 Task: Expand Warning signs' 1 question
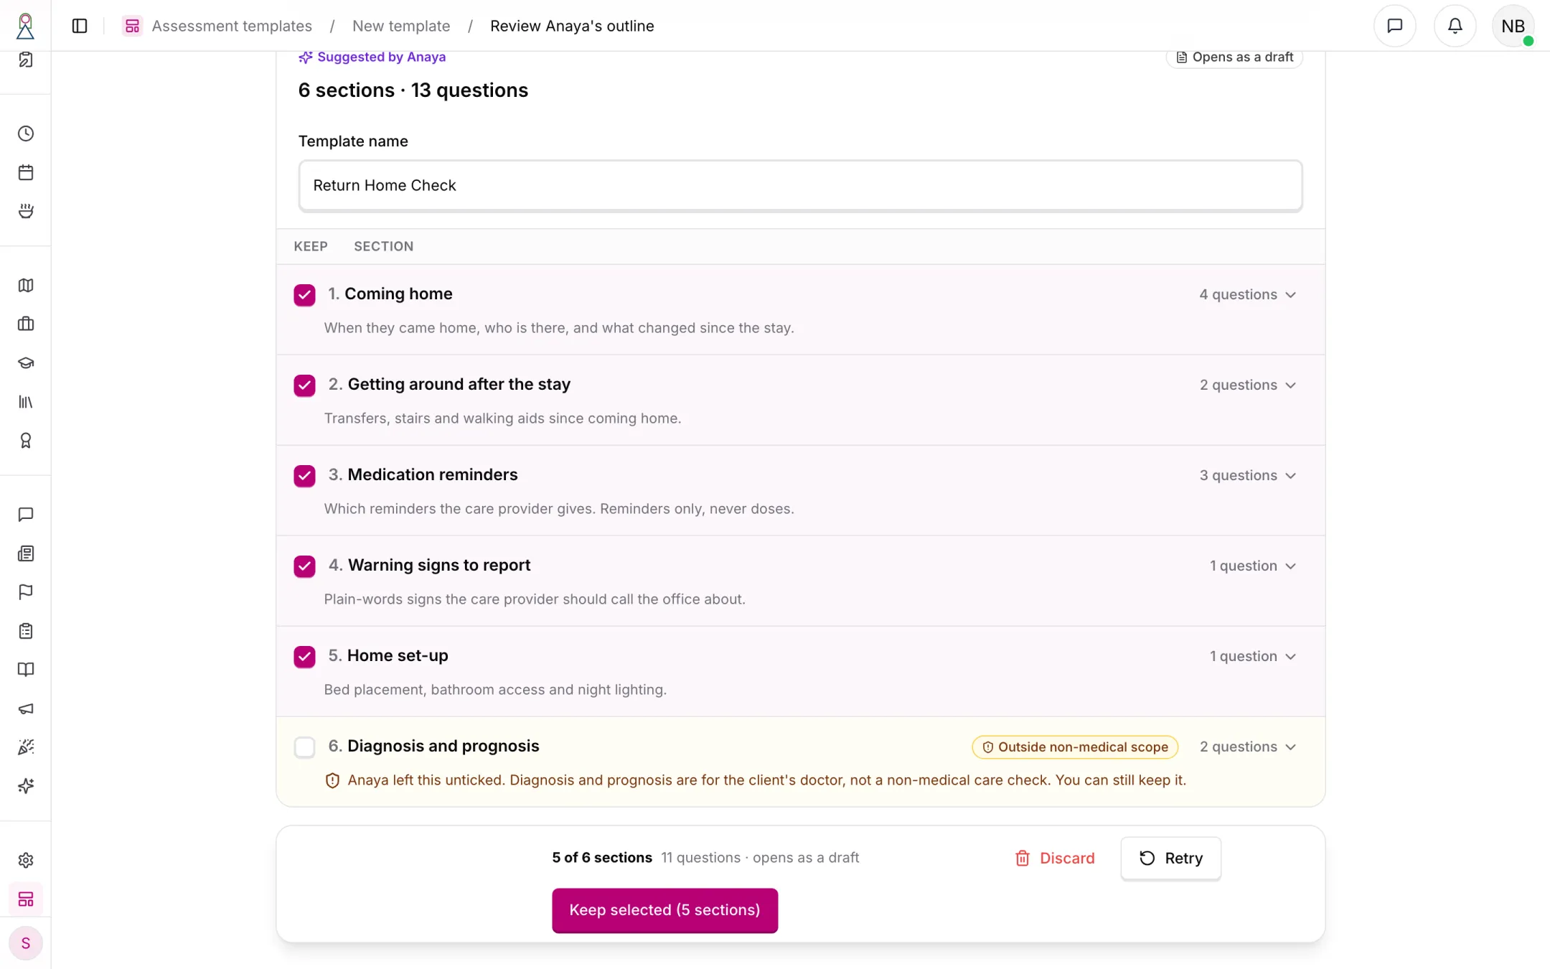pyautogui.click(x=1253, y=566)
